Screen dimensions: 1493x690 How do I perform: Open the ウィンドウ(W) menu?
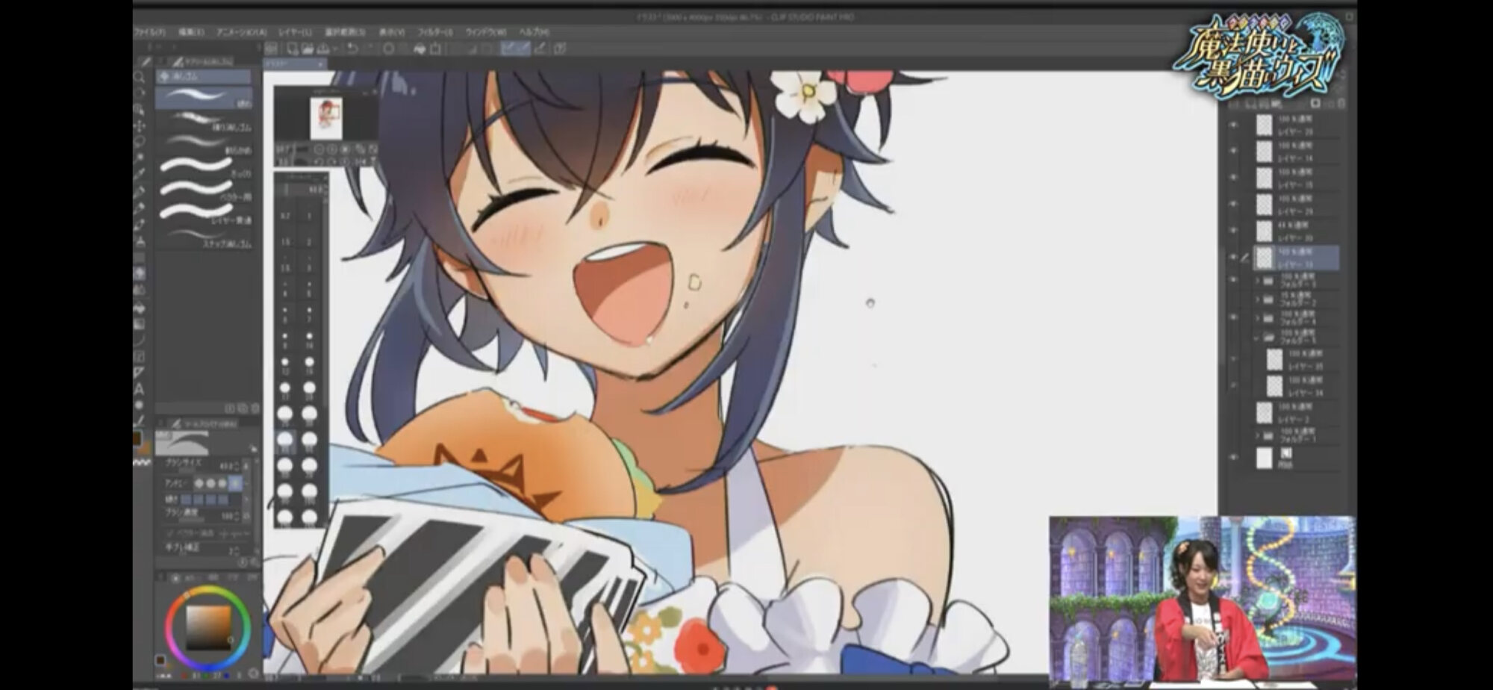click(486, 32)
